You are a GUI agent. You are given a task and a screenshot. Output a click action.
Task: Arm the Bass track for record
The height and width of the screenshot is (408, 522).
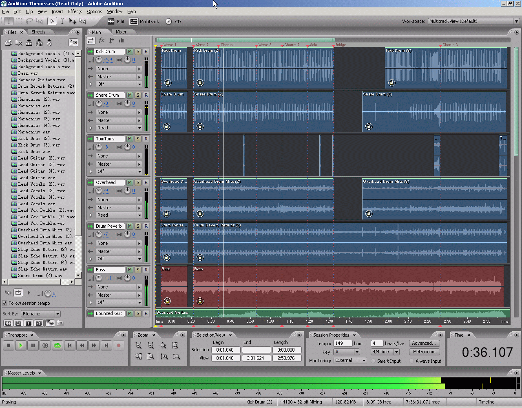click(146, 270)
